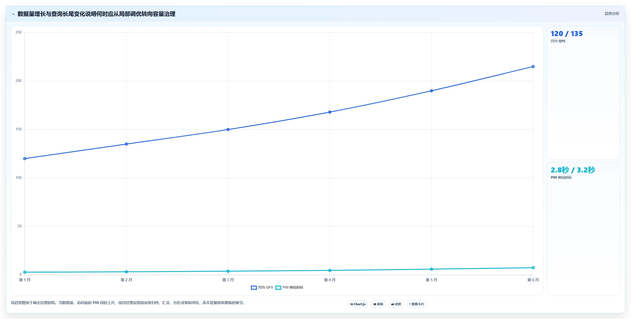Click the 第 5 月 x-axis label
631x319 pixels.
432,280
